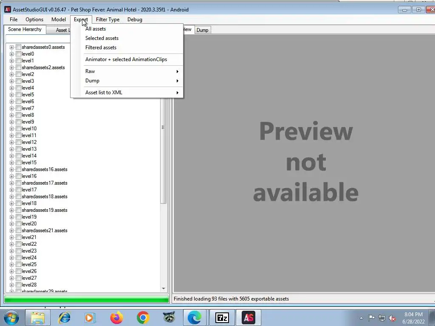The height and width of the screenshot is (326, 435).
Task: Click the scroll down arrow of tree view
Action: (x=164, y=289)
